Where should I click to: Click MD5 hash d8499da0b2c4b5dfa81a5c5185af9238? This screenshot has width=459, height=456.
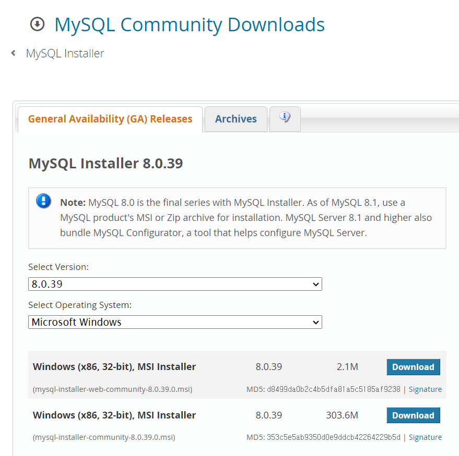click(x=334, y=389)
